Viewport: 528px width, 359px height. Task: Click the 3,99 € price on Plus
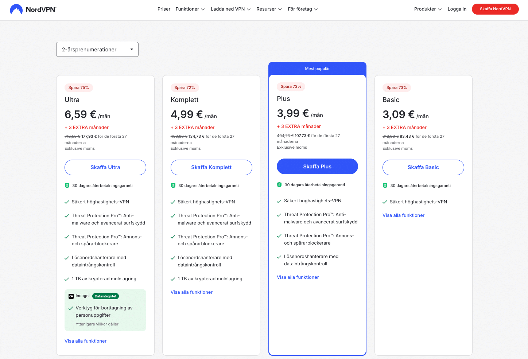(293, 113)
